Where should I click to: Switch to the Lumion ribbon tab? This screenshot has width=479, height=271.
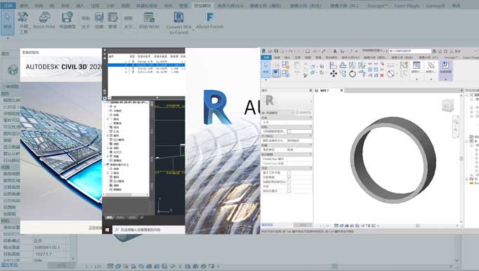coord(435,6)
